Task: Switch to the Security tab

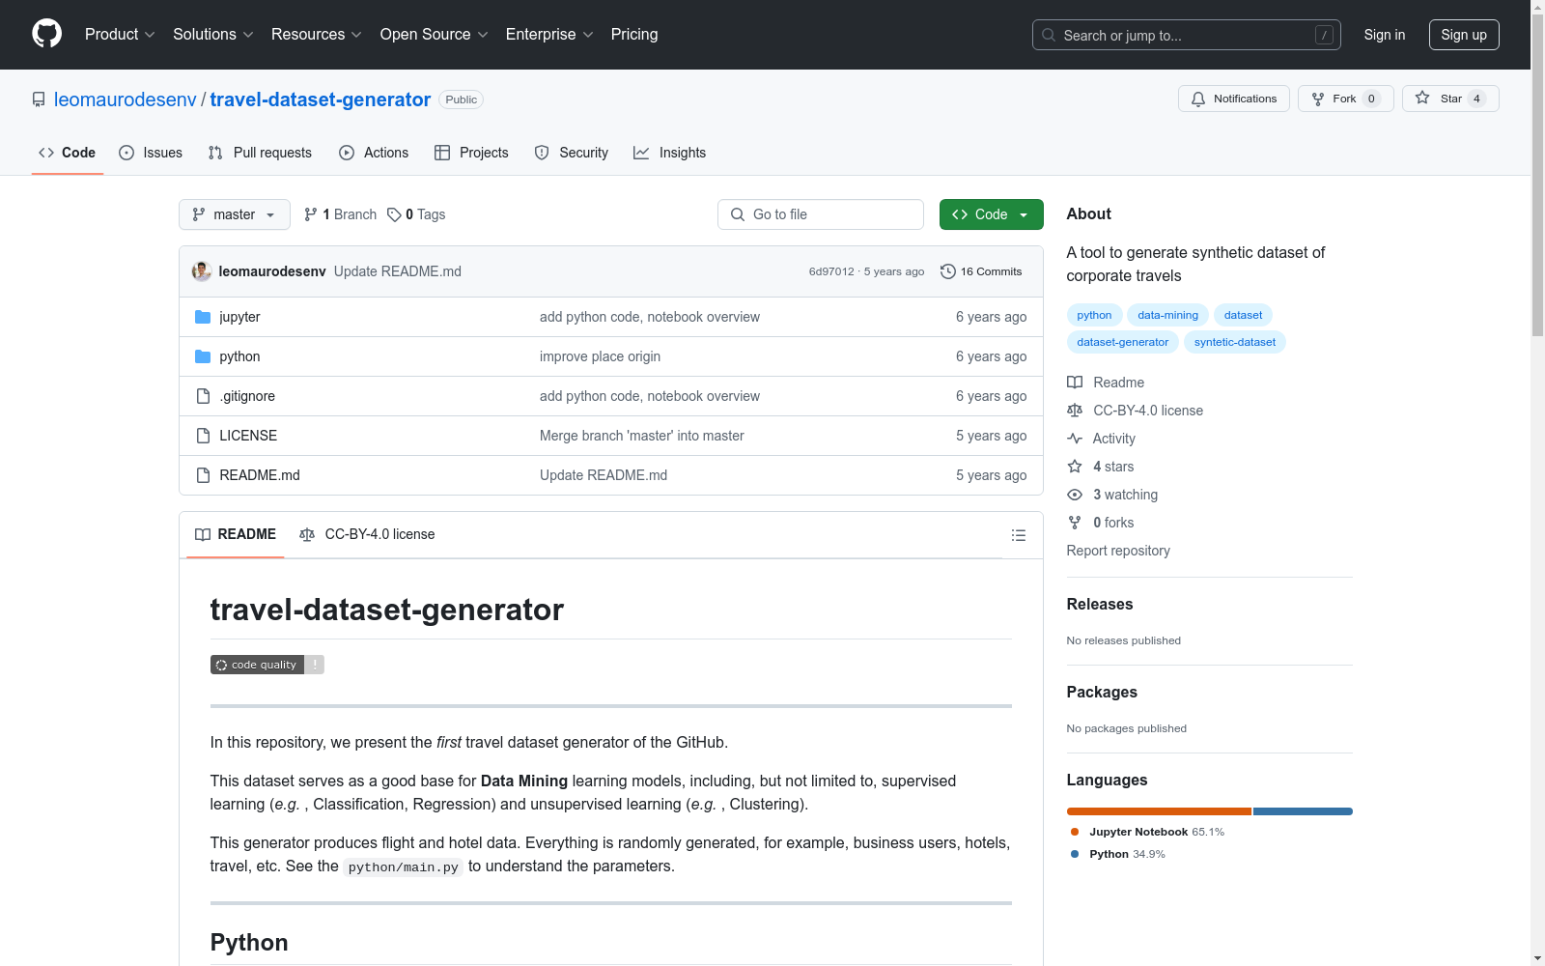Action: 572,153
